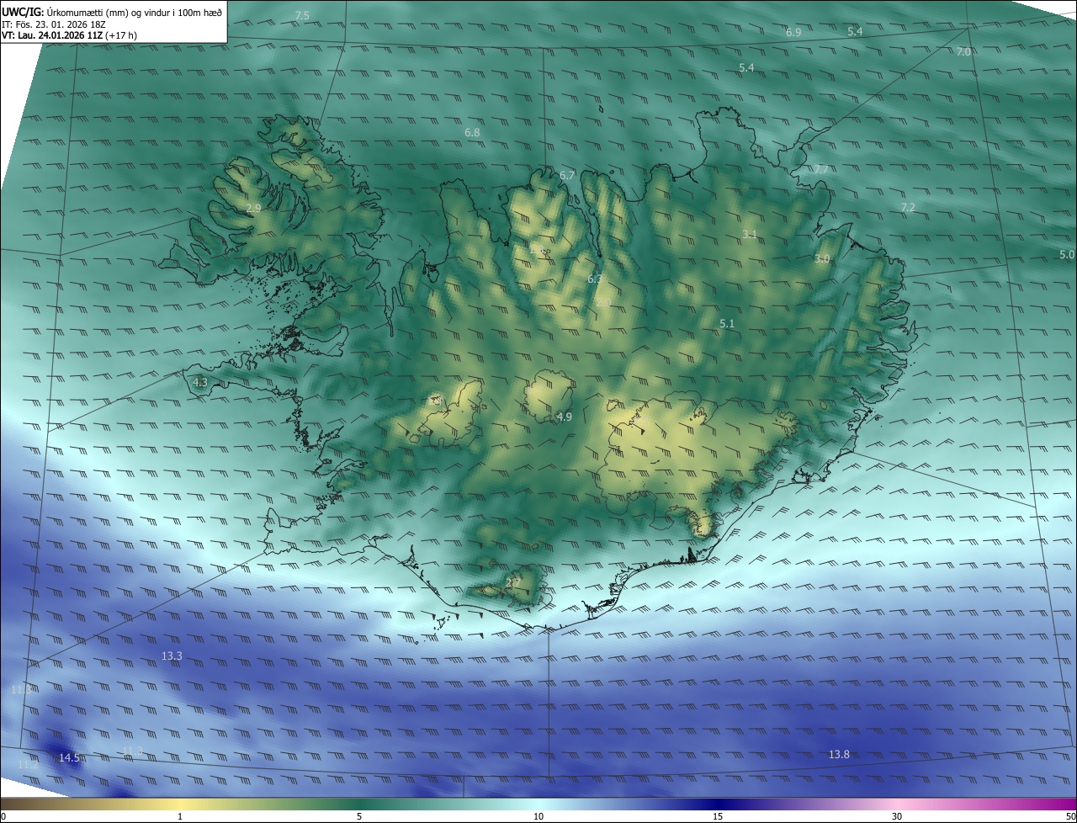The height and width of the screenshot is (823, 1077).
Task: Click the 2.9 value label
Action: point(253,208)
